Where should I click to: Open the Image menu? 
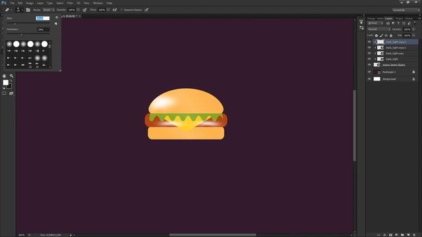coord(30,3)
